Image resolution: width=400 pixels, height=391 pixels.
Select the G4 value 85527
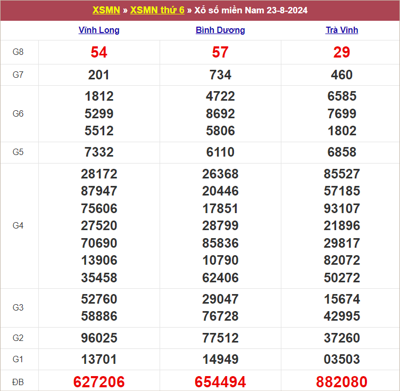(342, 174)
